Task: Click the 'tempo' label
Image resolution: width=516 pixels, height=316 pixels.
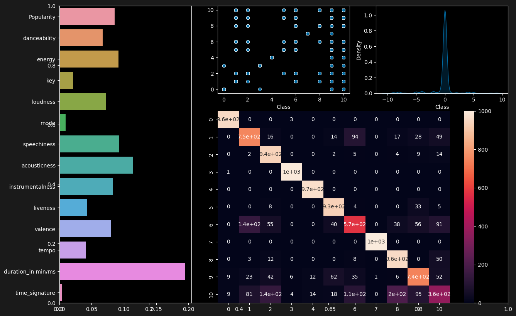Action: point(48,250)
